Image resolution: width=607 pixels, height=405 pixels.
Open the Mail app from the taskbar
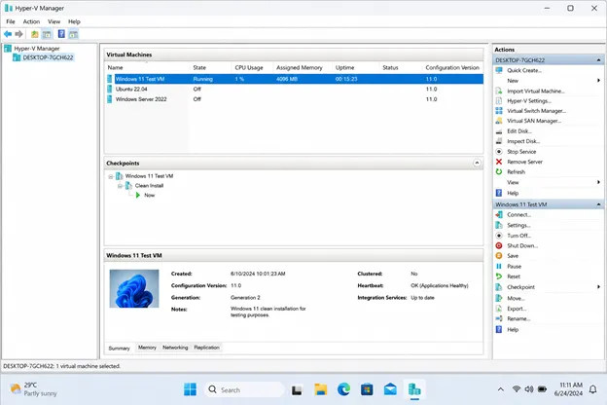[x=390, y=389]
